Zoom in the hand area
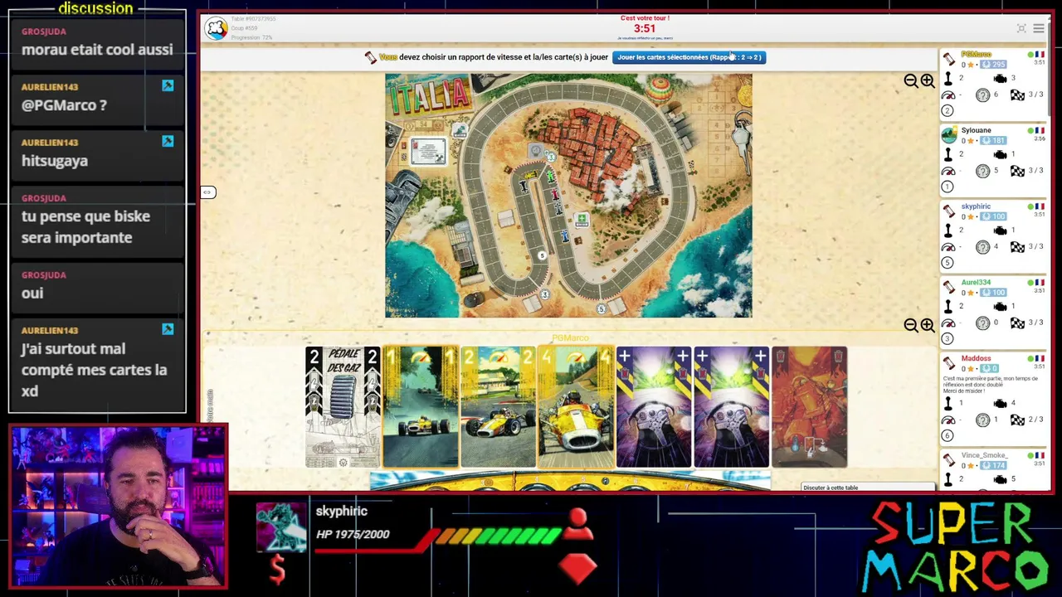 [x=928, y=325]
